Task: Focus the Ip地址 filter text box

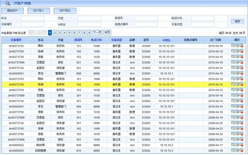Action: pos(89,24)
